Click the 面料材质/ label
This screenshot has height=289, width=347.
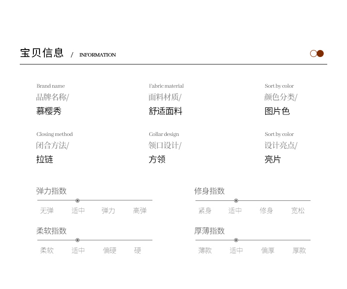165,97
